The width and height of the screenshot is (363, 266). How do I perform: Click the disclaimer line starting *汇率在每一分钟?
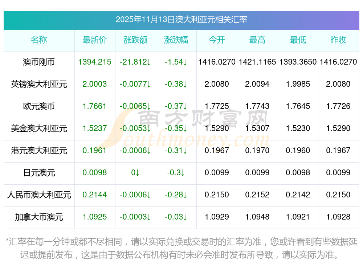tap(181, 242)
